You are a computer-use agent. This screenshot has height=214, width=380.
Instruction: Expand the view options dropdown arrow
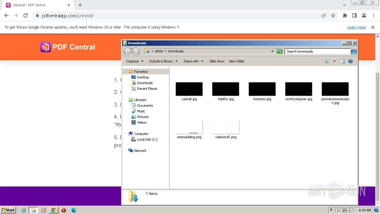tap(334, 61)
